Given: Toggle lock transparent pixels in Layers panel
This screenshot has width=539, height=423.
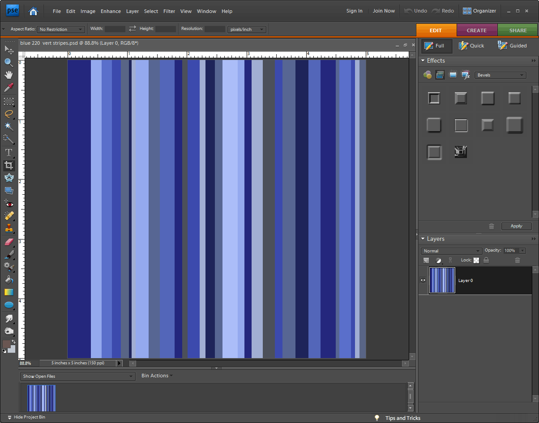Looking at the screenshot, I should click(476, 260).
